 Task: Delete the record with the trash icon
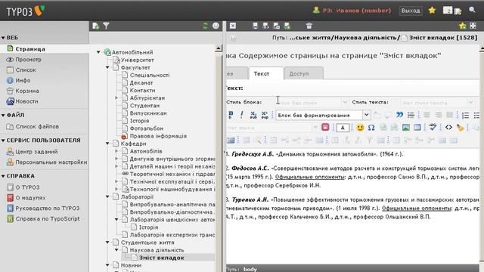click(x=309, y=26)
